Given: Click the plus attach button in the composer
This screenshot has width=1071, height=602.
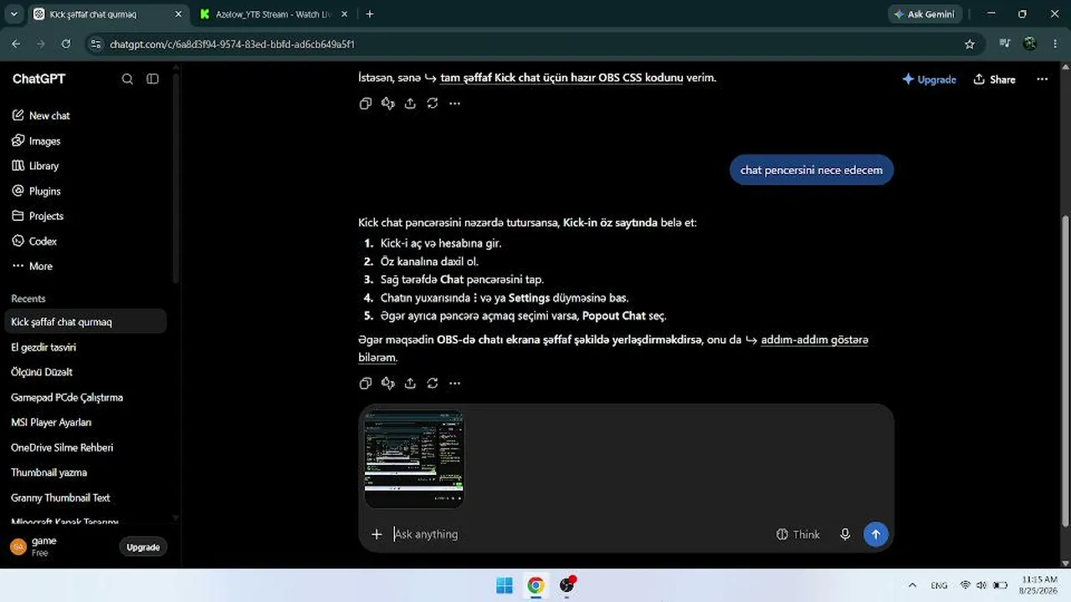Looking at the screenshot, I should 377,534.
